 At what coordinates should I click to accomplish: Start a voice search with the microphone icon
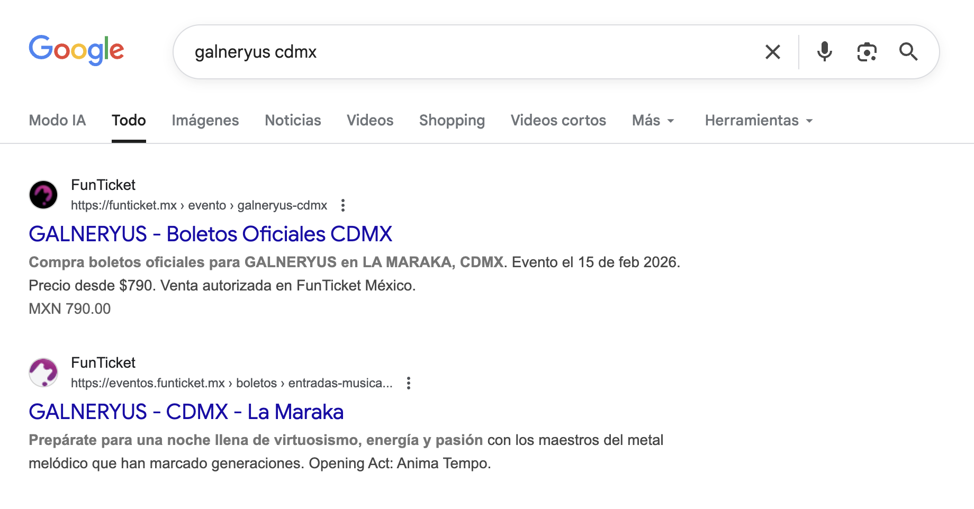[824, 51]
